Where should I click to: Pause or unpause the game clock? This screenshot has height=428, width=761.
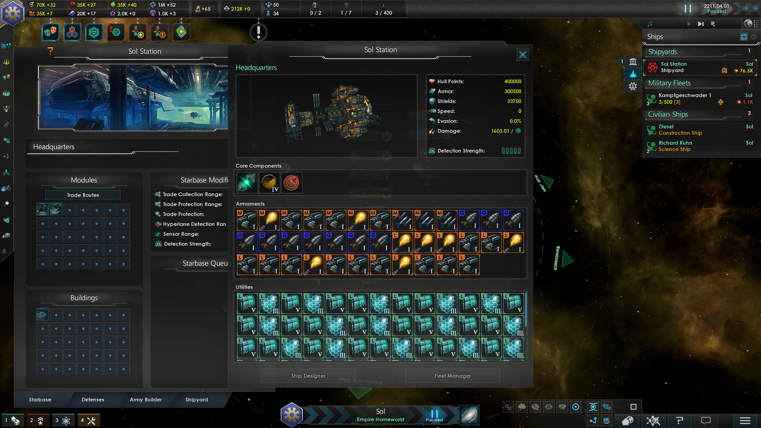tap(688, 8)
